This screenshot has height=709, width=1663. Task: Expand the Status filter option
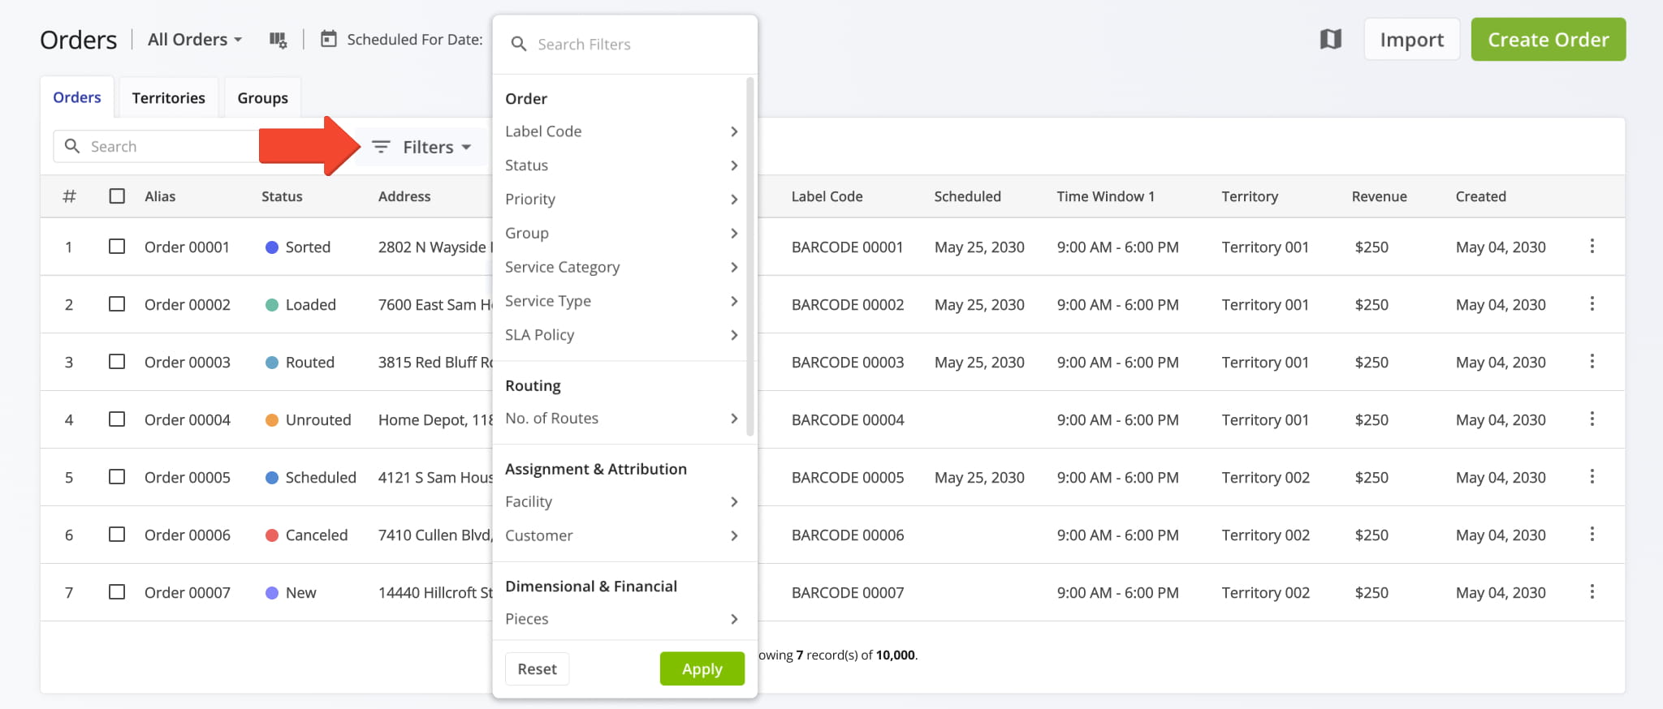click(x=621, y=165)
